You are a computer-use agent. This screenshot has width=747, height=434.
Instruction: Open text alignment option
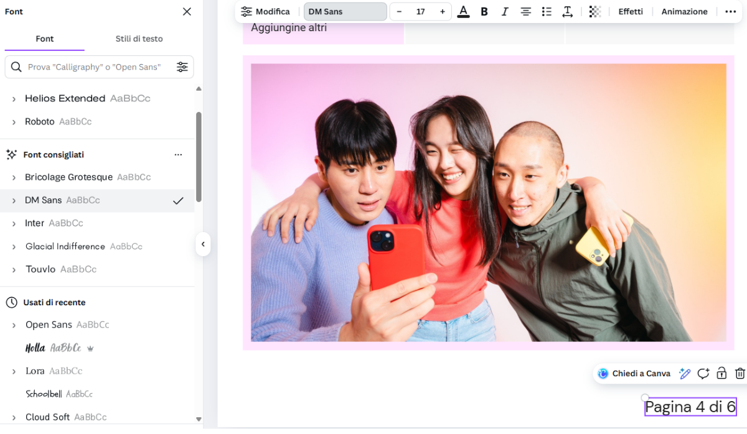pos(526,12)
